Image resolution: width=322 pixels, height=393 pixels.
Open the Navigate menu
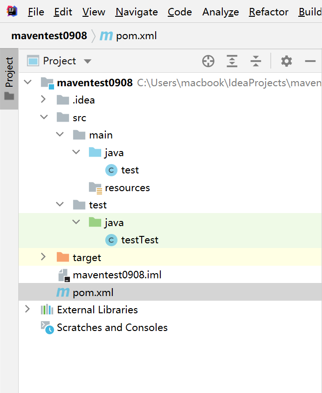[x=137, y=12]
